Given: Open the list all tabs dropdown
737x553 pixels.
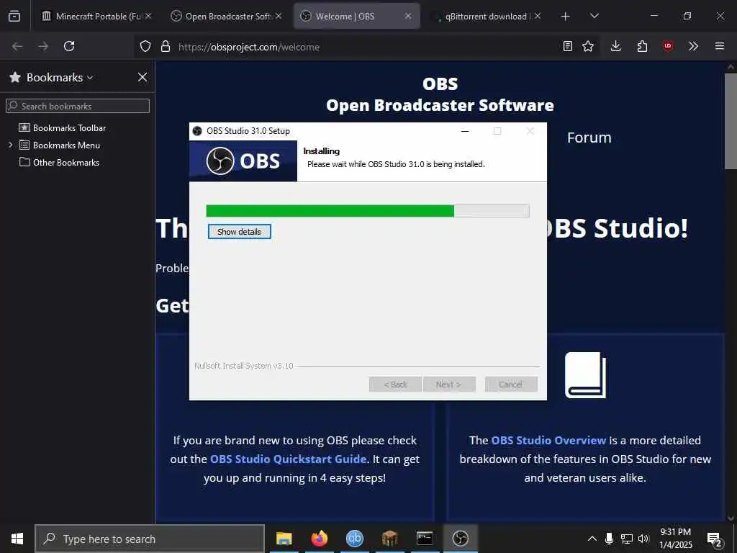Looking at the screenshot, I should (x=594, y=16).
